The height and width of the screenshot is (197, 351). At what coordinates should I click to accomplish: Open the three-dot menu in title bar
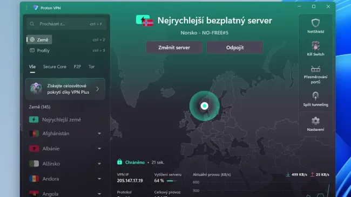tap(26, 8)
